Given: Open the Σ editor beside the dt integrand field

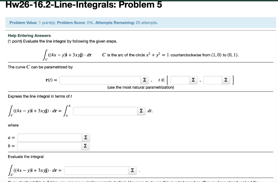Looking at the screenshot, I should pos(141,111).
